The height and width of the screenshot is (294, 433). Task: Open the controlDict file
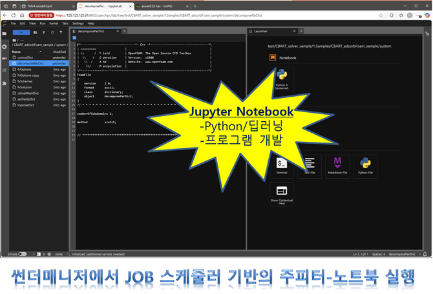pos(39,57)
